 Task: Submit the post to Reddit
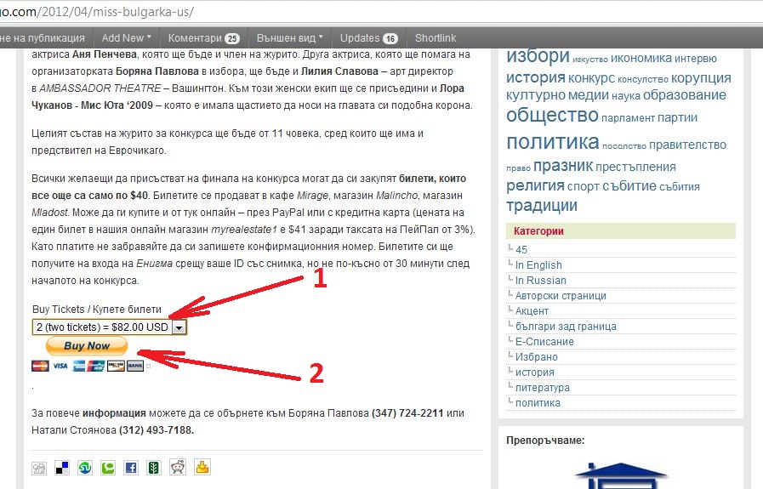[x=177, y=468]
